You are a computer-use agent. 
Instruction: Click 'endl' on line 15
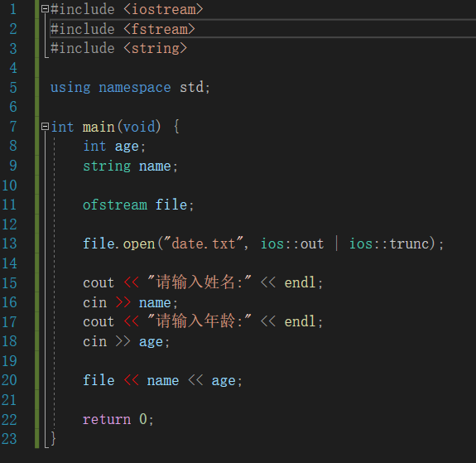300,282
